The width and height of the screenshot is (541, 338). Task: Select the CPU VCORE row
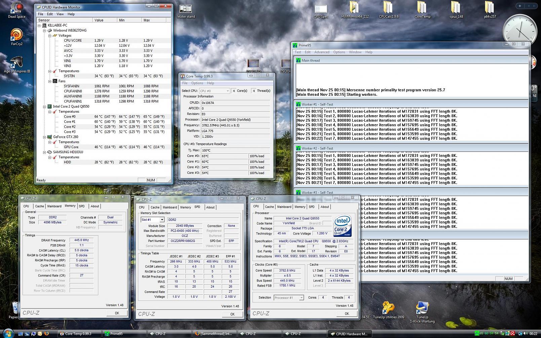point(104,40)
